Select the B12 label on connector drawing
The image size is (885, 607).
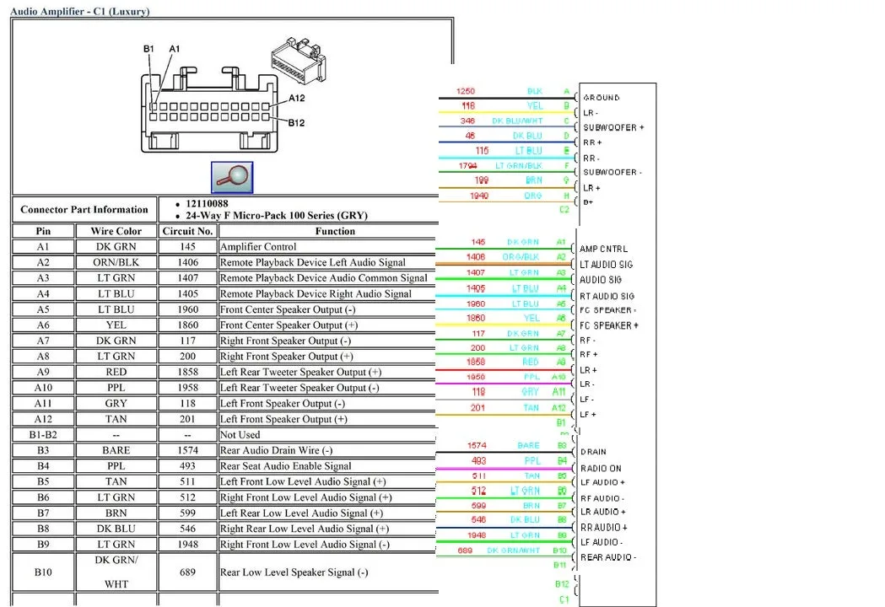(x=296, y=123)
